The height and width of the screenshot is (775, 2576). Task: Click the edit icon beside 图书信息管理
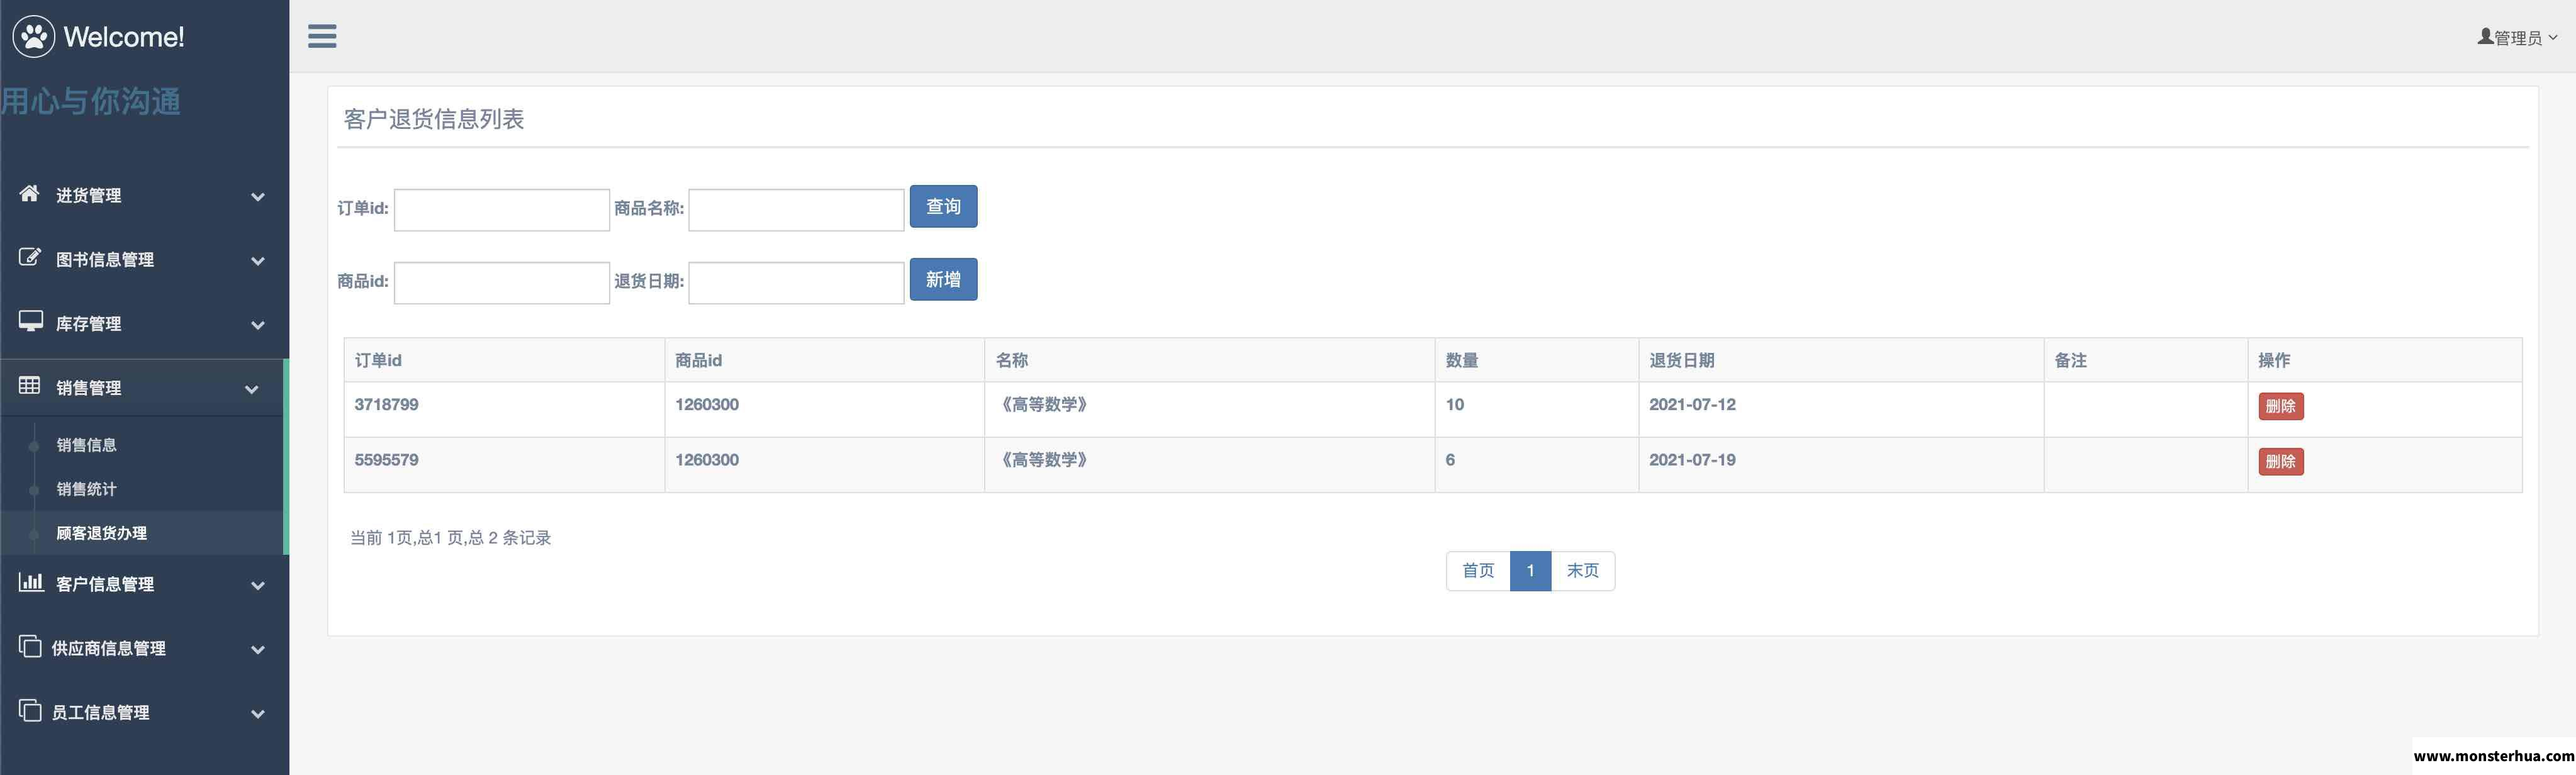[30, 258]
